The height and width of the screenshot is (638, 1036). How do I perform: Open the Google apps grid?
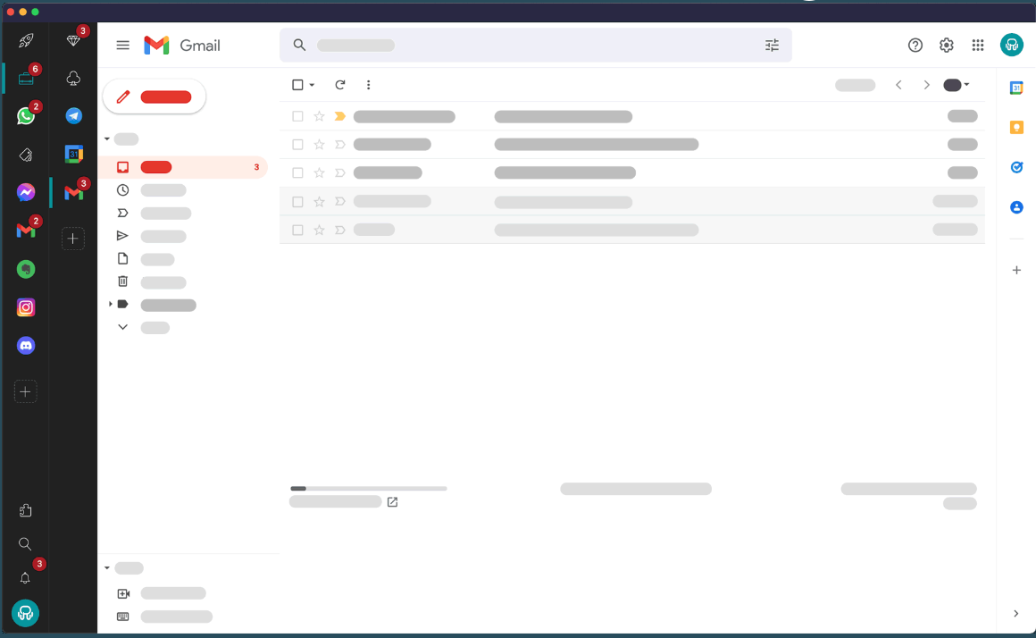[x=978, y=45]
